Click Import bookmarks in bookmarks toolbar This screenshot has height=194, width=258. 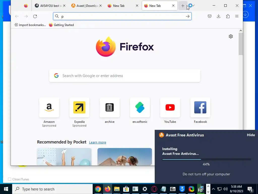(30, 25)
